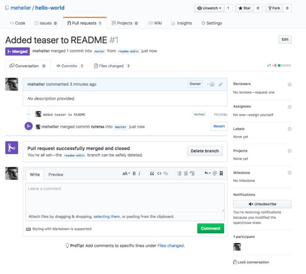Open the Pull requests tab
This screenshot has height=274, width=306.
pos(84,23)
